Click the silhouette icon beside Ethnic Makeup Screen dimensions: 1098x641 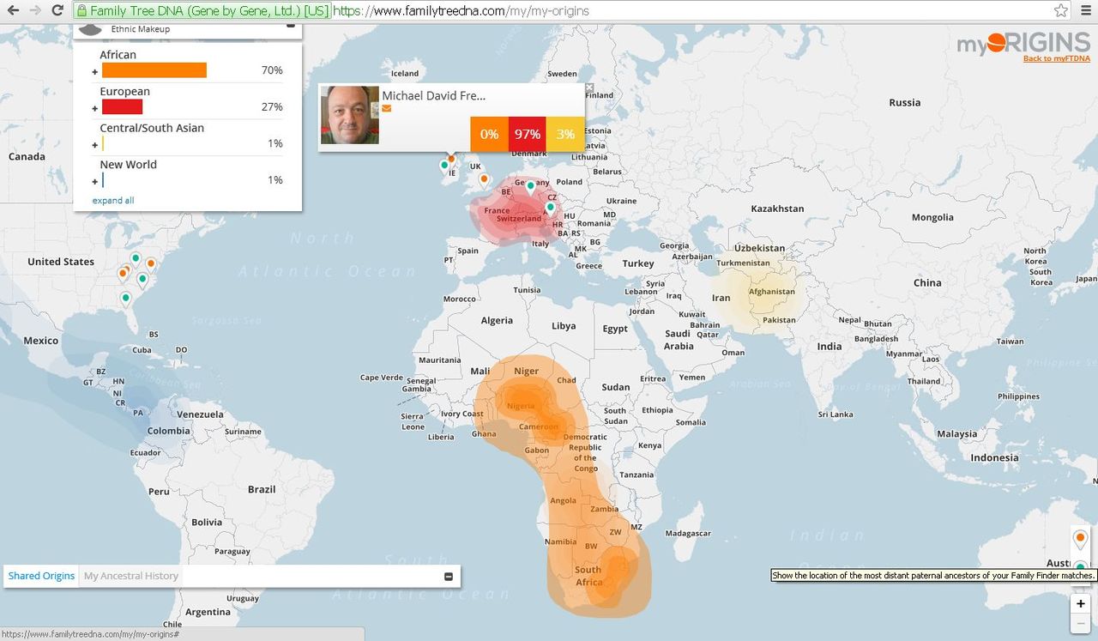click(x=90, y=28)
